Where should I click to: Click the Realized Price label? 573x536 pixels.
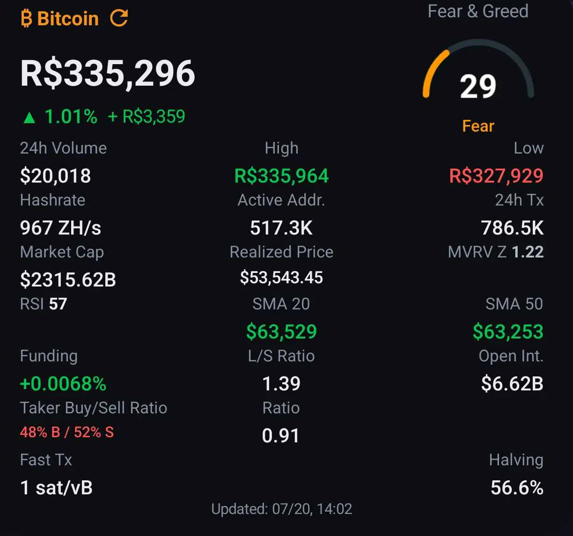[x=281, y=252]
